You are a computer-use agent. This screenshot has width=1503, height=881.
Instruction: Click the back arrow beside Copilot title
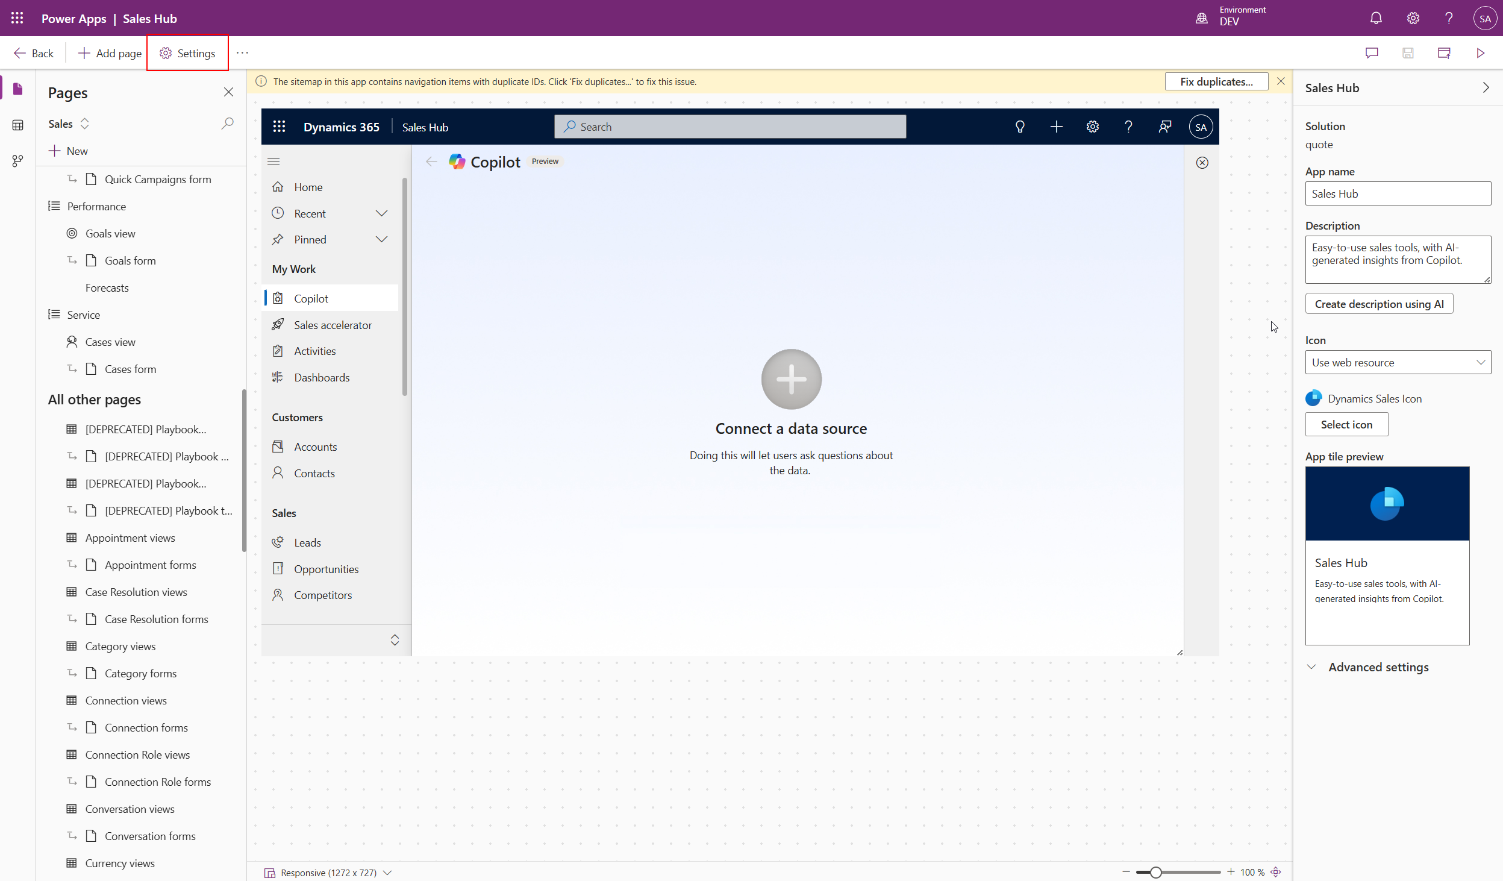[431, 161]
